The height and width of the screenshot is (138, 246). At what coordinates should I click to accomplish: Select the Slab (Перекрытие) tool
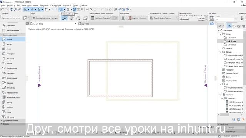tap(13, 68)
